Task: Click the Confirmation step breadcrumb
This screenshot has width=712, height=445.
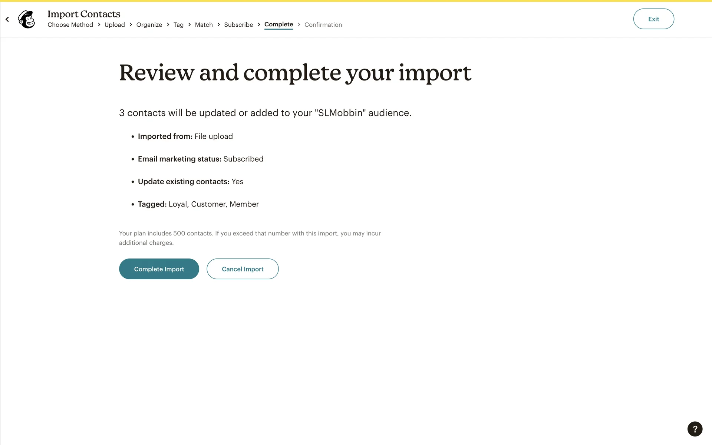Action: click(x=323, y=25)
